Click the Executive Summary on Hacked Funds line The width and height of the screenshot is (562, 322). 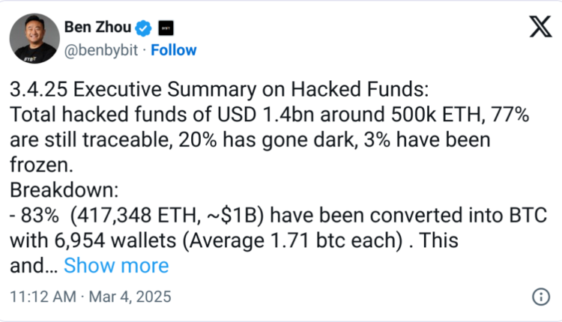pyautogui.click(x=219, y=90)
